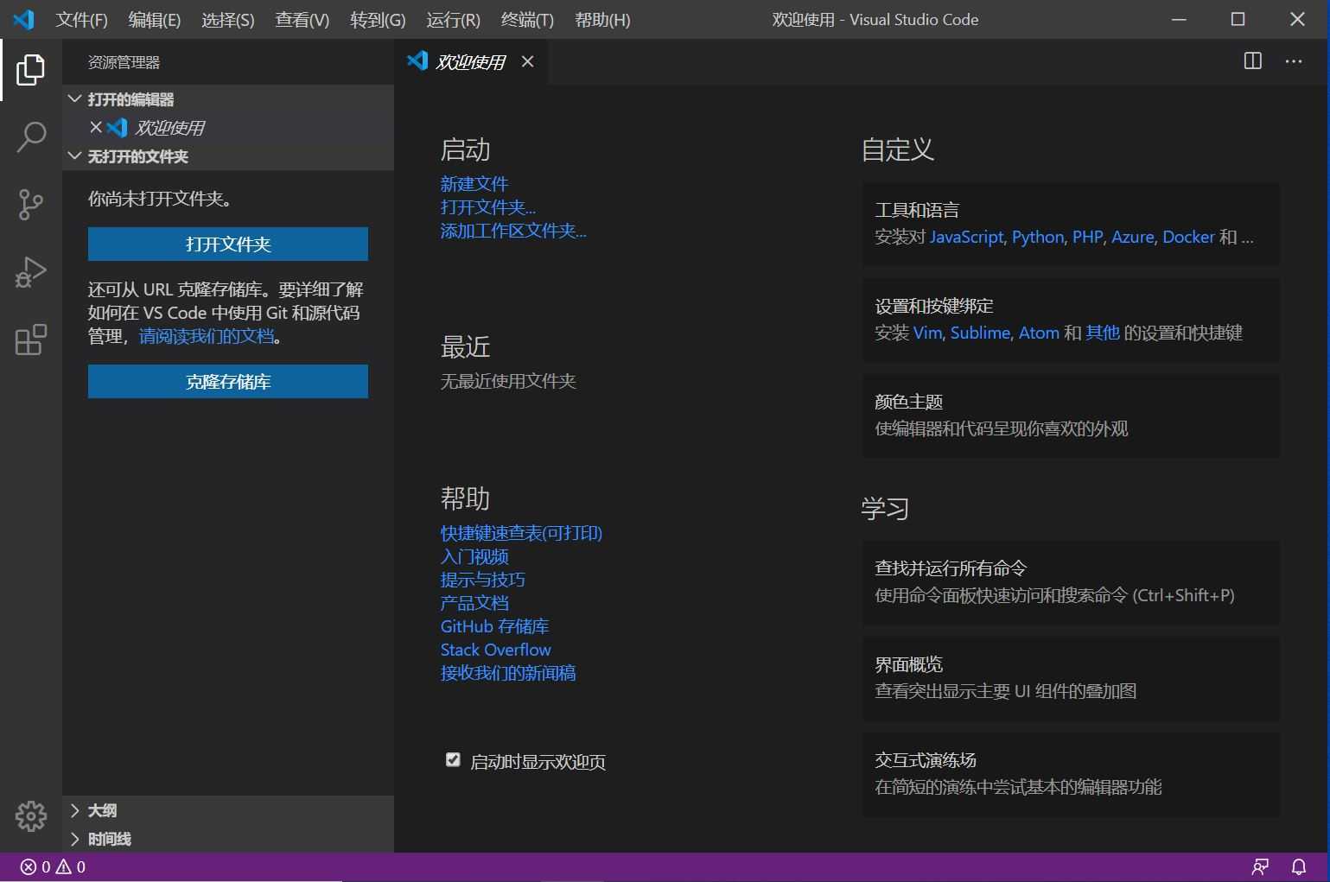Click the Python link in 工具和语言
This screenshot has height=882, width=1330.
click(x=1038, y=237)
